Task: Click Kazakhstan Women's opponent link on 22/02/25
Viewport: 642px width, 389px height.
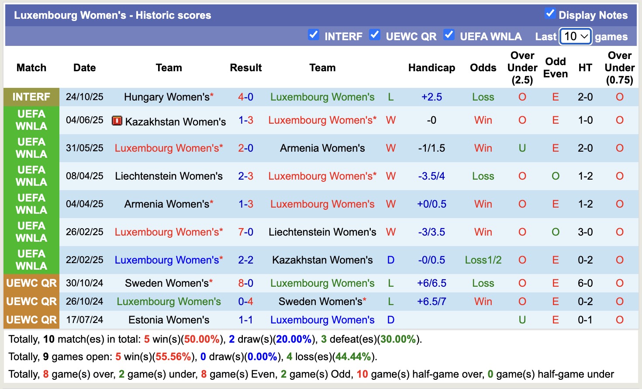Action: pos(322,260)
